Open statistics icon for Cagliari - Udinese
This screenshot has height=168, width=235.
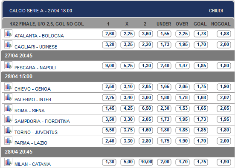pos(8,44)
